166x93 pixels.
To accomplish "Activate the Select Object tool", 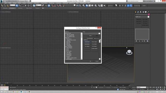I will [17, 5].
